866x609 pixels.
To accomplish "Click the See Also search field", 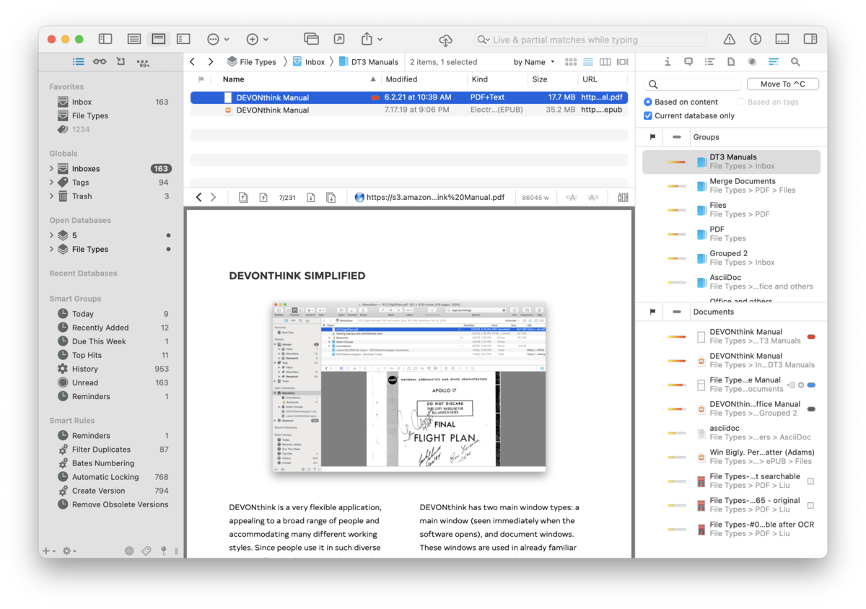I will coord(692,84).
